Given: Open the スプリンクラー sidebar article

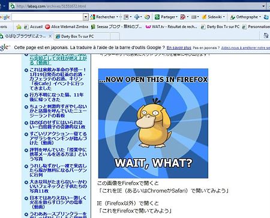Looking at the screenshot, I should (58, 214).
